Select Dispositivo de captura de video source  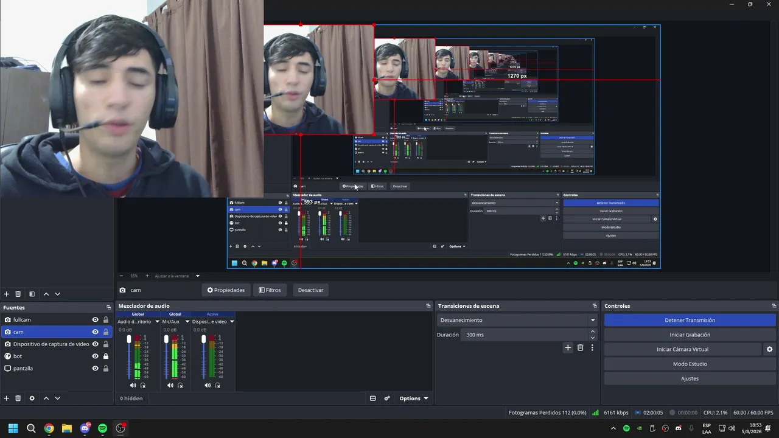pos(56,344)
